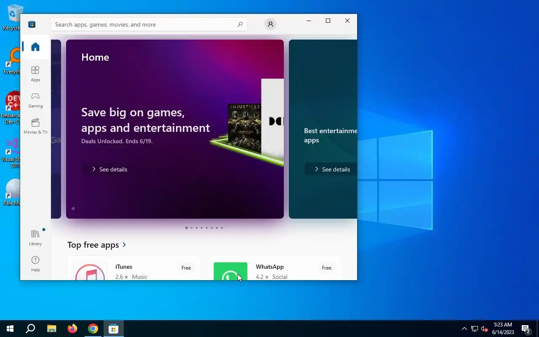Open the Apps section
The height and width of the screenshot is (337, 539).
tap(35, 74)
